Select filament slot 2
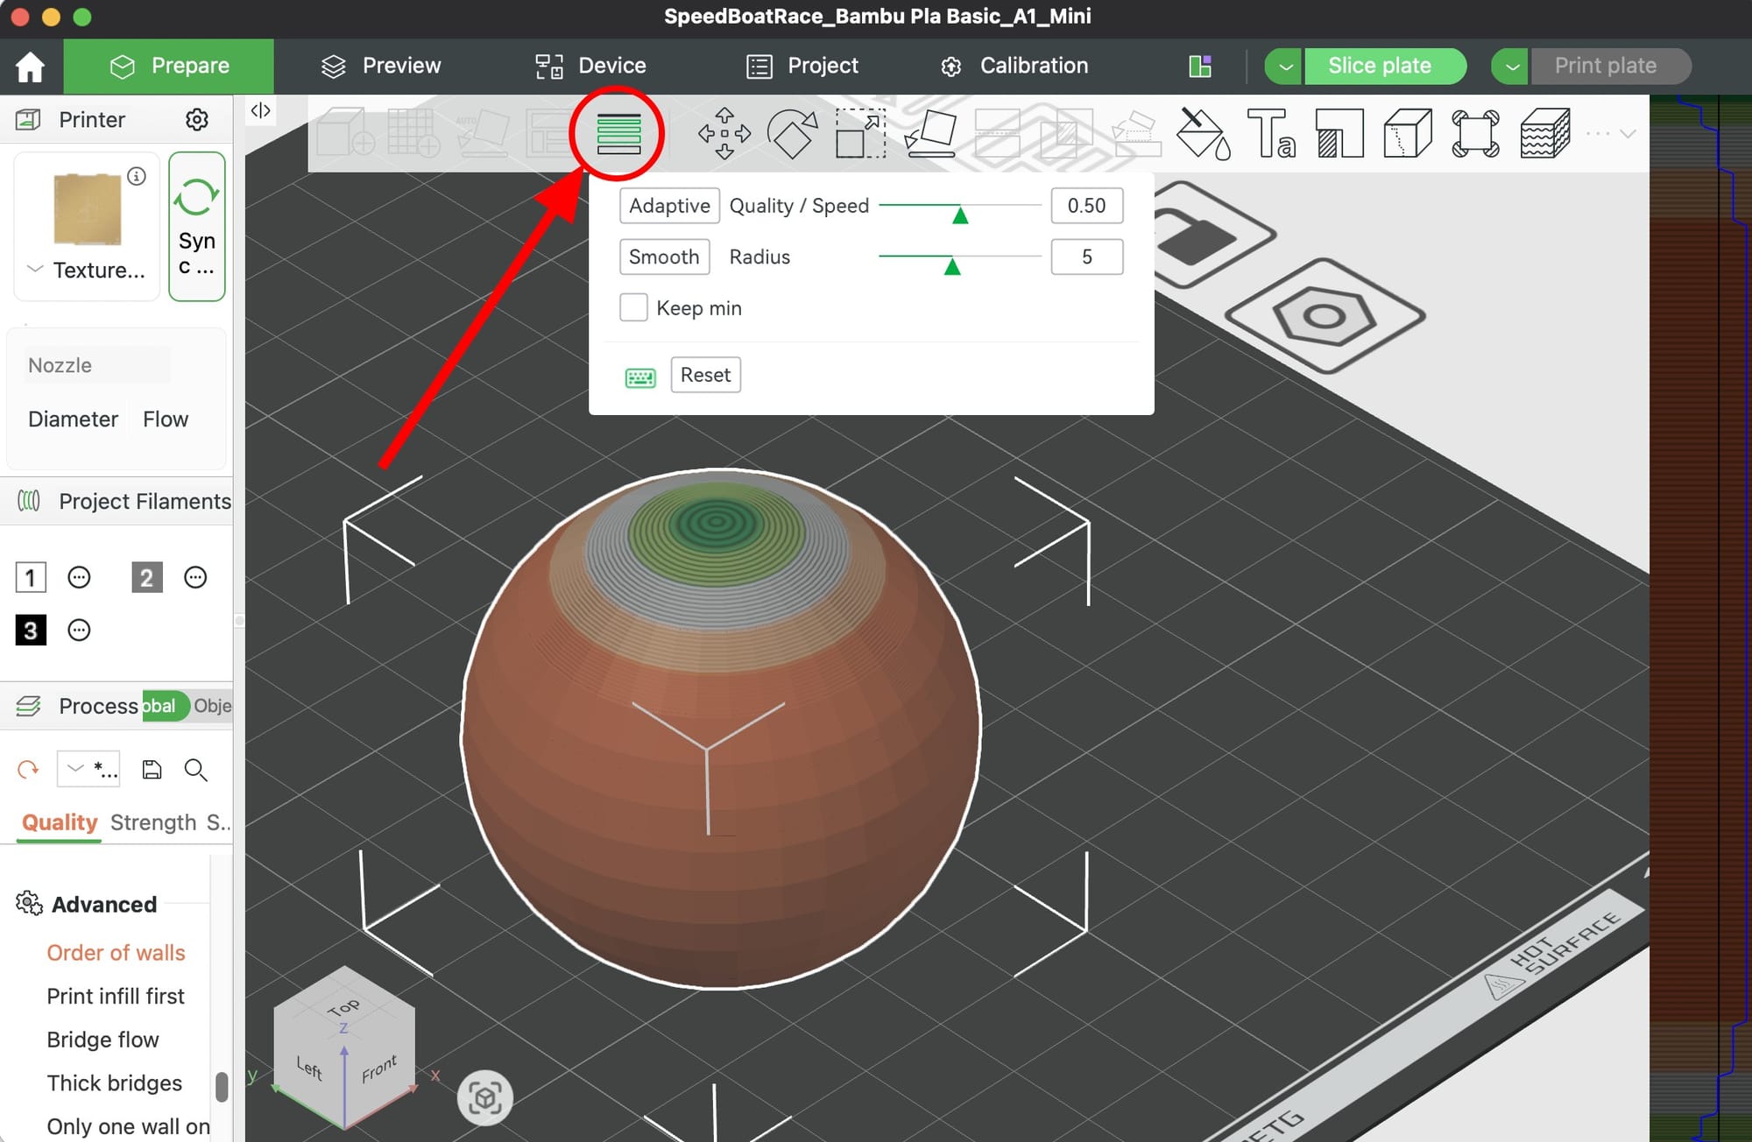1752x1142 pixels. pos(147,578)
